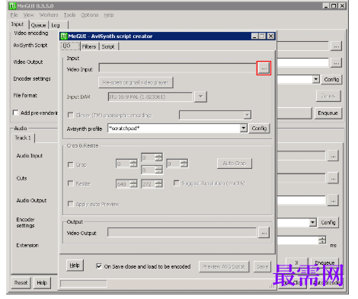Browse Audio Output in main window
The width and height of the screenshot is (358, 299).
[333, 201]
